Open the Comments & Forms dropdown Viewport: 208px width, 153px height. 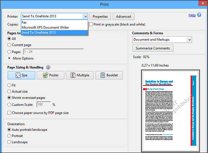tap(162, 40)
